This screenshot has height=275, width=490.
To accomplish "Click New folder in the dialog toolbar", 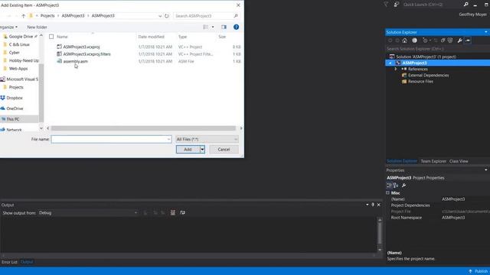I will (x=37, y=27).
